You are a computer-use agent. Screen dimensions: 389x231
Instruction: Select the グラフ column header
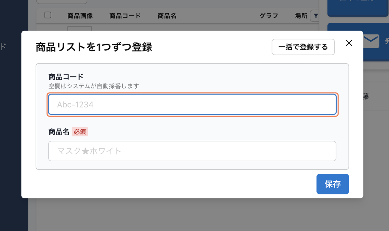tap(269, 16)
